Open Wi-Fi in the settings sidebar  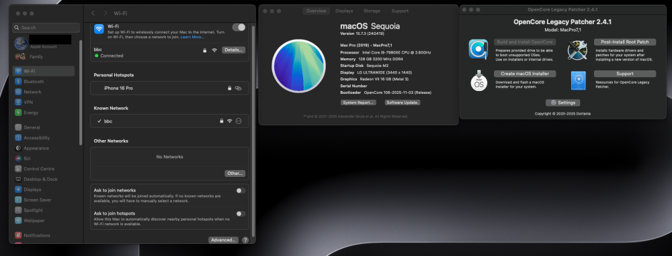point(44,71)
